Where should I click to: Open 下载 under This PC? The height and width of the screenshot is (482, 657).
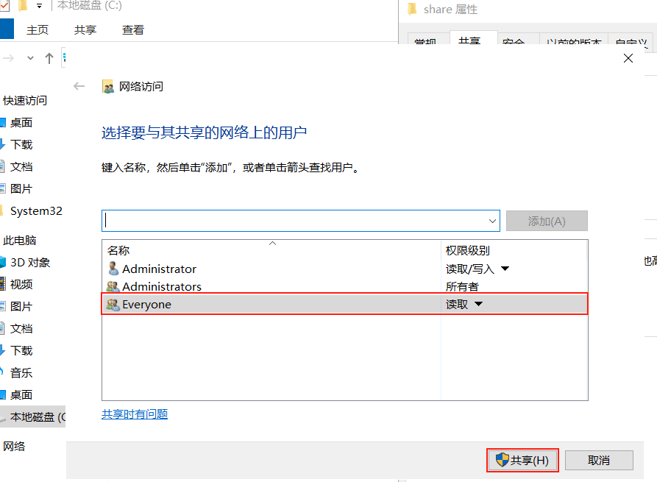(x=21, y=350)
